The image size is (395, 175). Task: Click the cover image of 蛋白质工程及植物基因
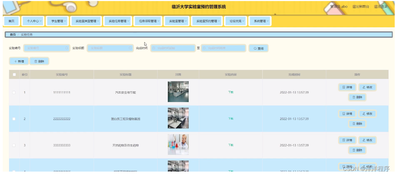tap(178, 118)
